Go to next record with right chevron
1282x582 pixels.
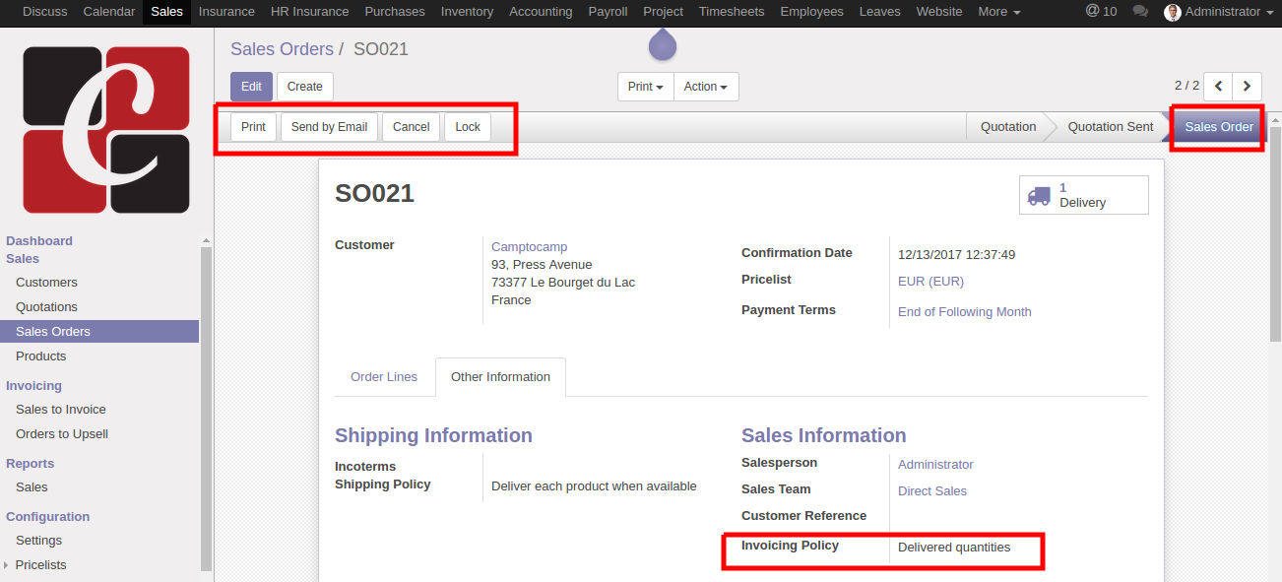click(x=1248, y=87)
